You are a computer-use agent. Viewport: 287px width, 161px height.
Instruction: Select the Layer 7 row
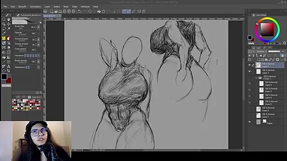[270, 72]
